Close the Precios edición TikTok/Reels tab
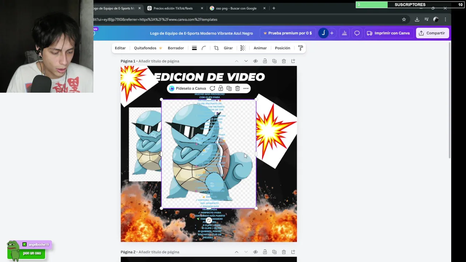 pos(202,8)
